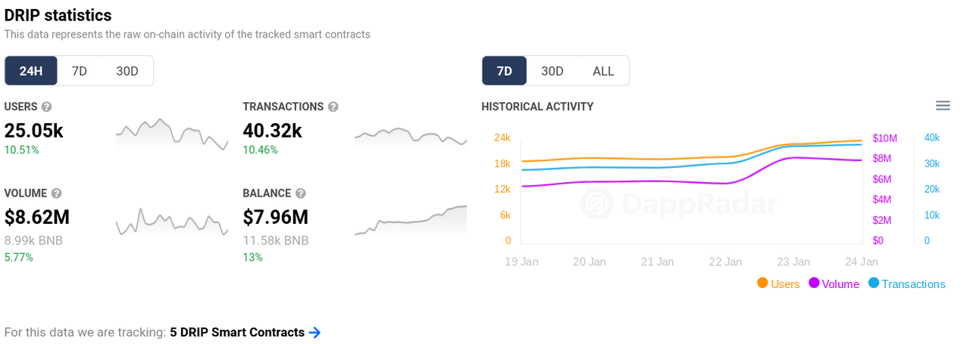Toggle the Transactions series in chart legend
The height and width of the screenshot is (344, 970).
(906, 284)
